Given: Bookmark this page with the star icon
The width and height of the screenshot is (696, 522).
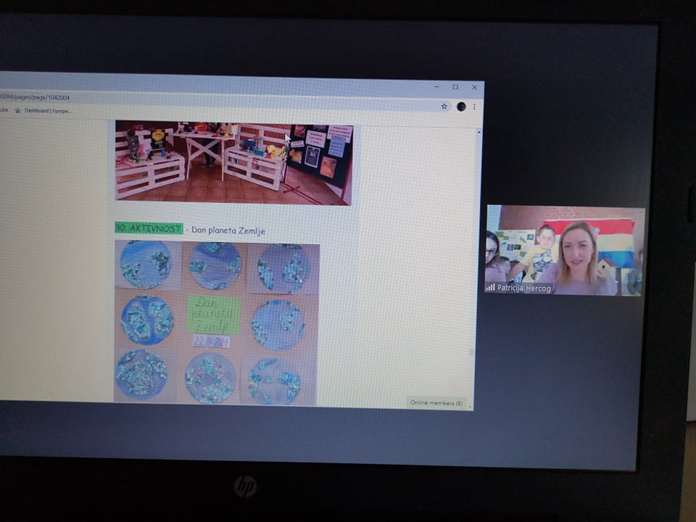Looking at the screenshot, I should tap(444, 106).
